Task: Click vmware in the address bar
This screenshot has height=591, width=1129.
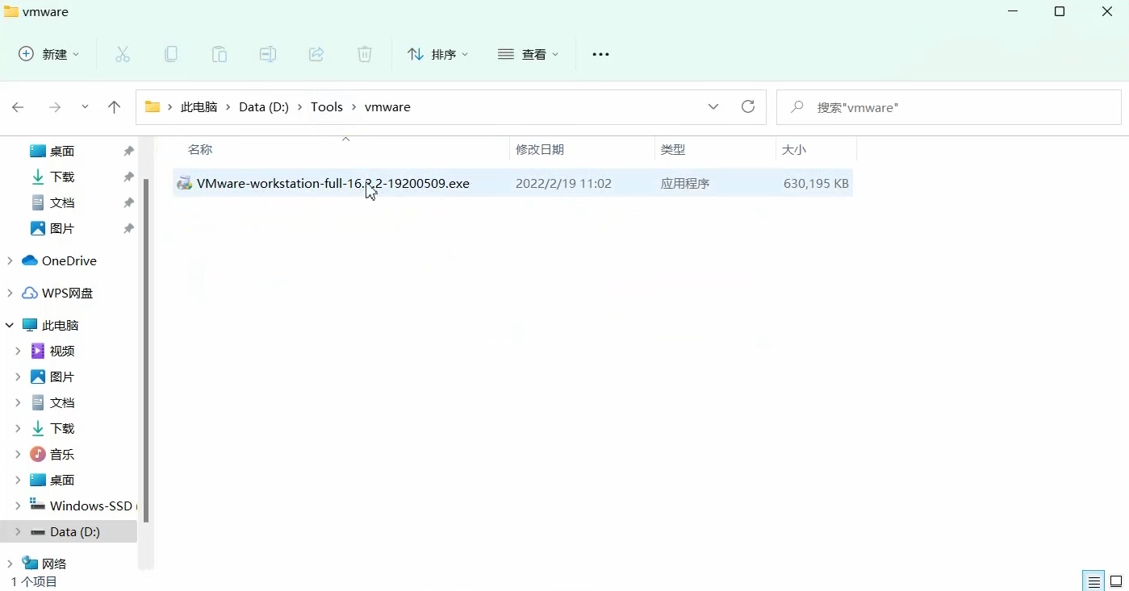Action: 387,107
